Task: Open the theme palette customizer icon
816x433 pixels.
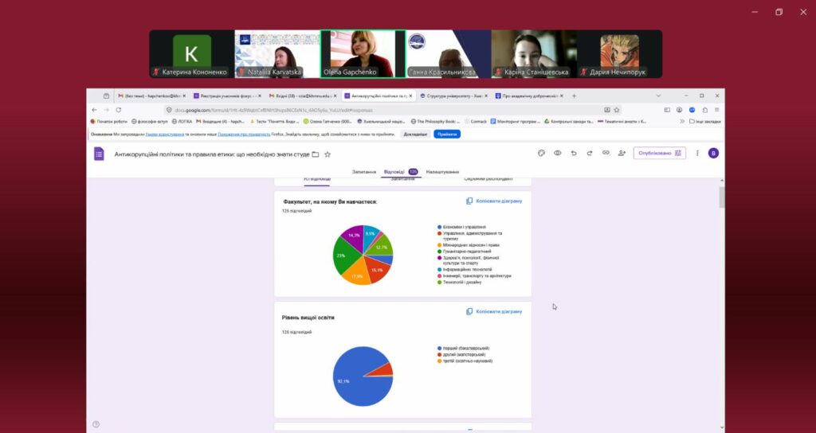Action: [x=541, y=153]
